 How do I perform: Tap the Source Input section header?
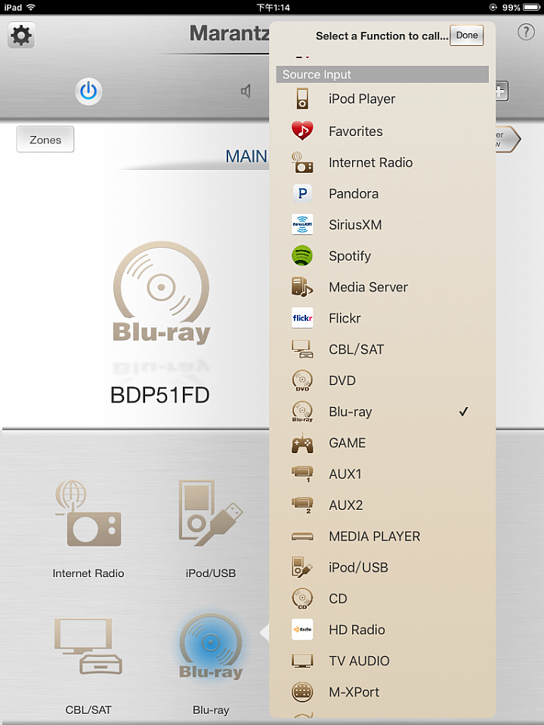(382, 75)
